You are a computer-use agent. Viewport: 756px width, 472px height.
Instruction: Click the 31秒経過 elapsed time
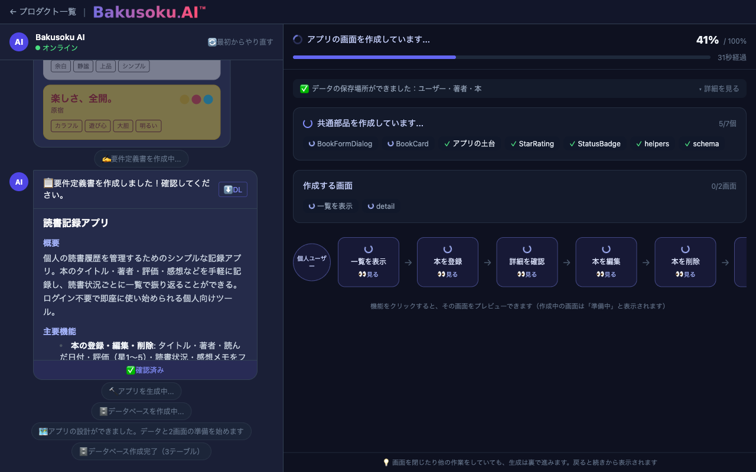click(732, 58)
